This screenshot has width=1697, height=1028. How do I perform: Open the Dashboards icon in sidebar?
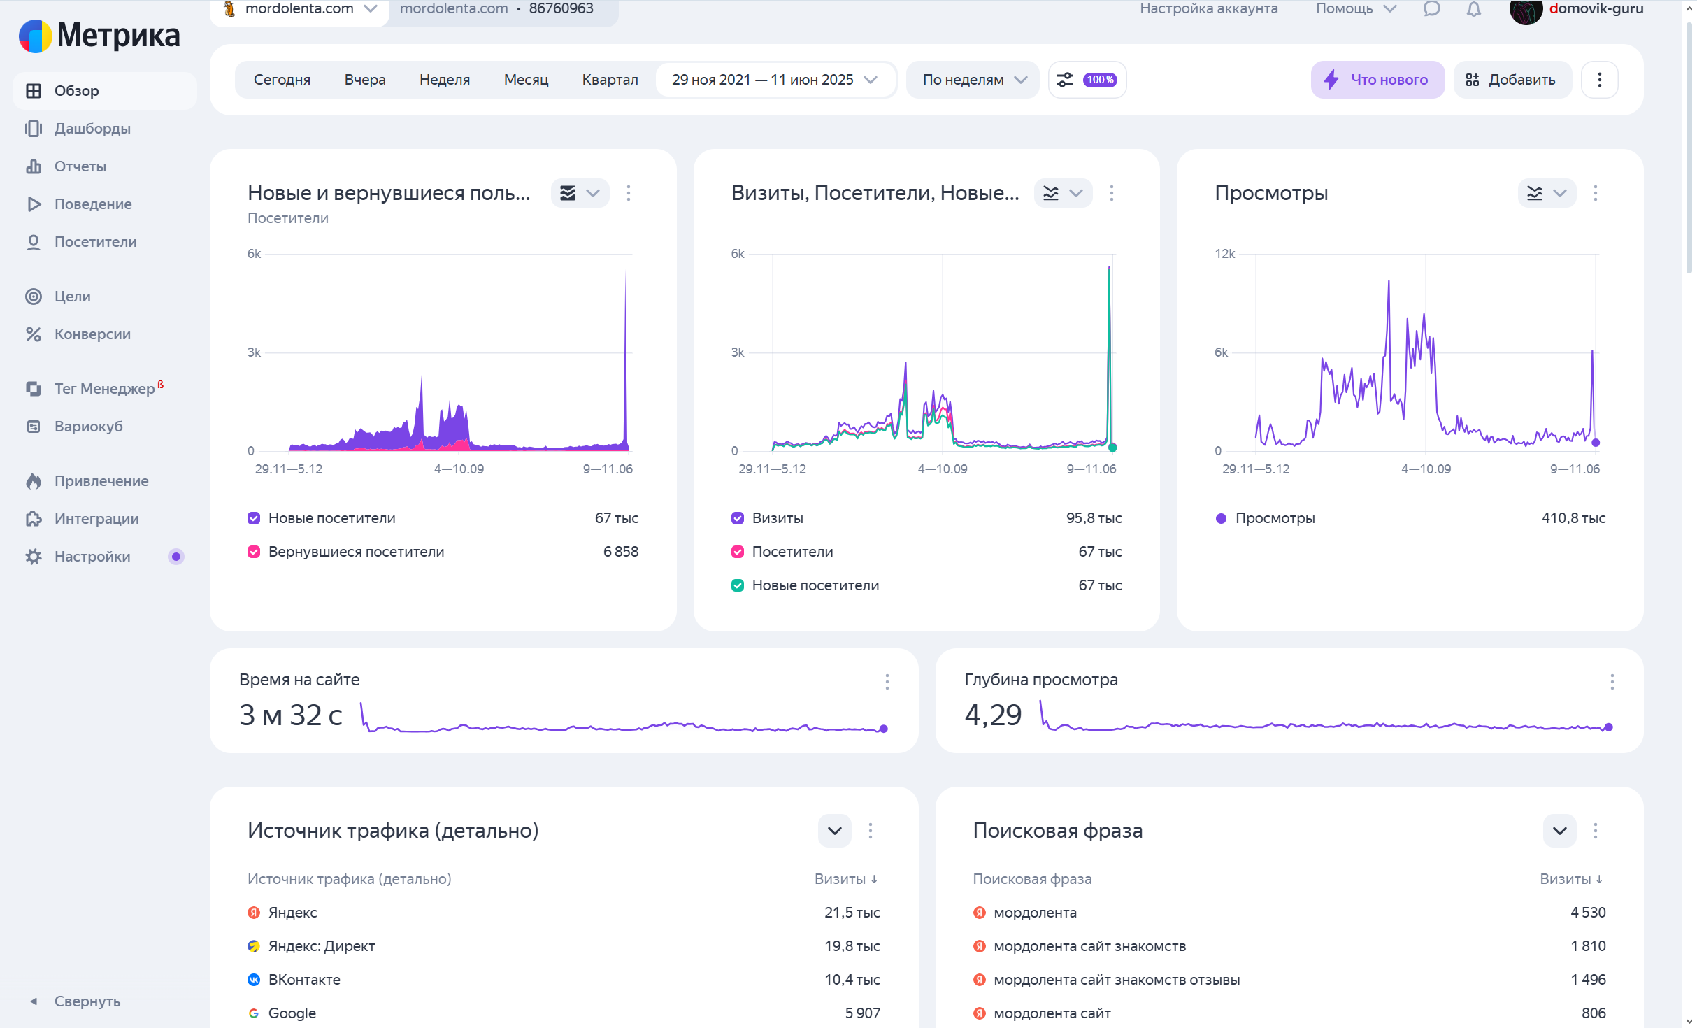tap(33, 129)
